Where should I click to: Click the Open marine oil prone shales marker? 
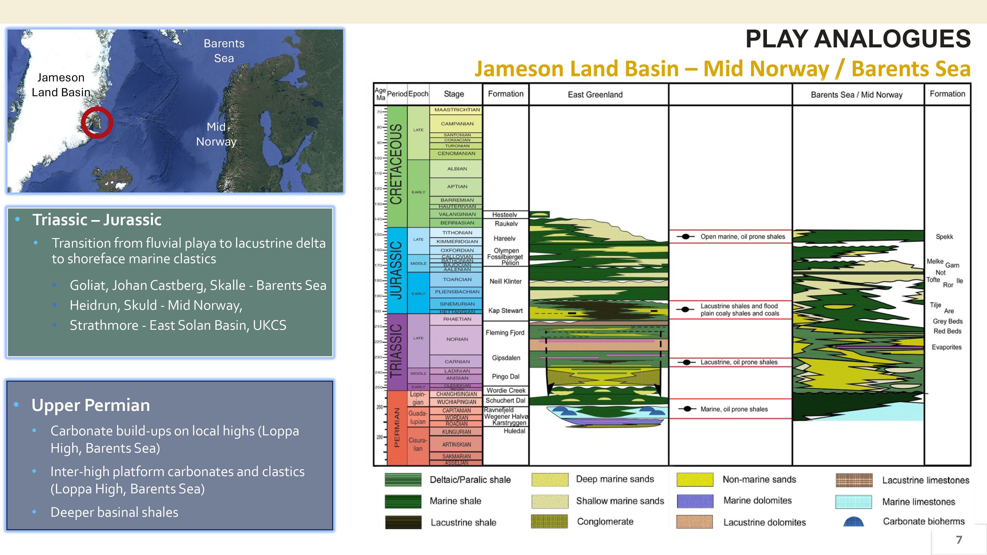click(x=686, y=237)
